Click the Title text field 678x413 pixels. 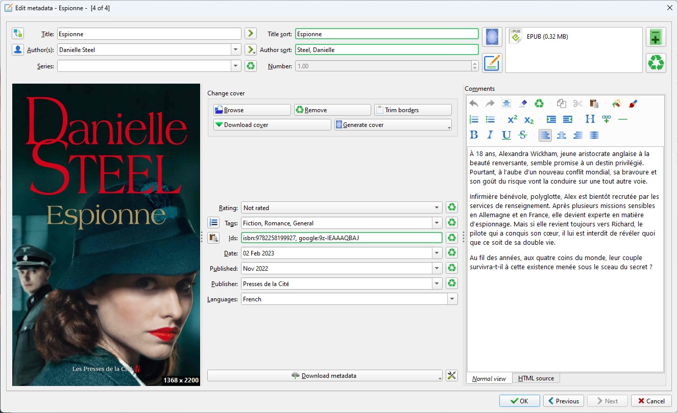click(x=149, y=34)
